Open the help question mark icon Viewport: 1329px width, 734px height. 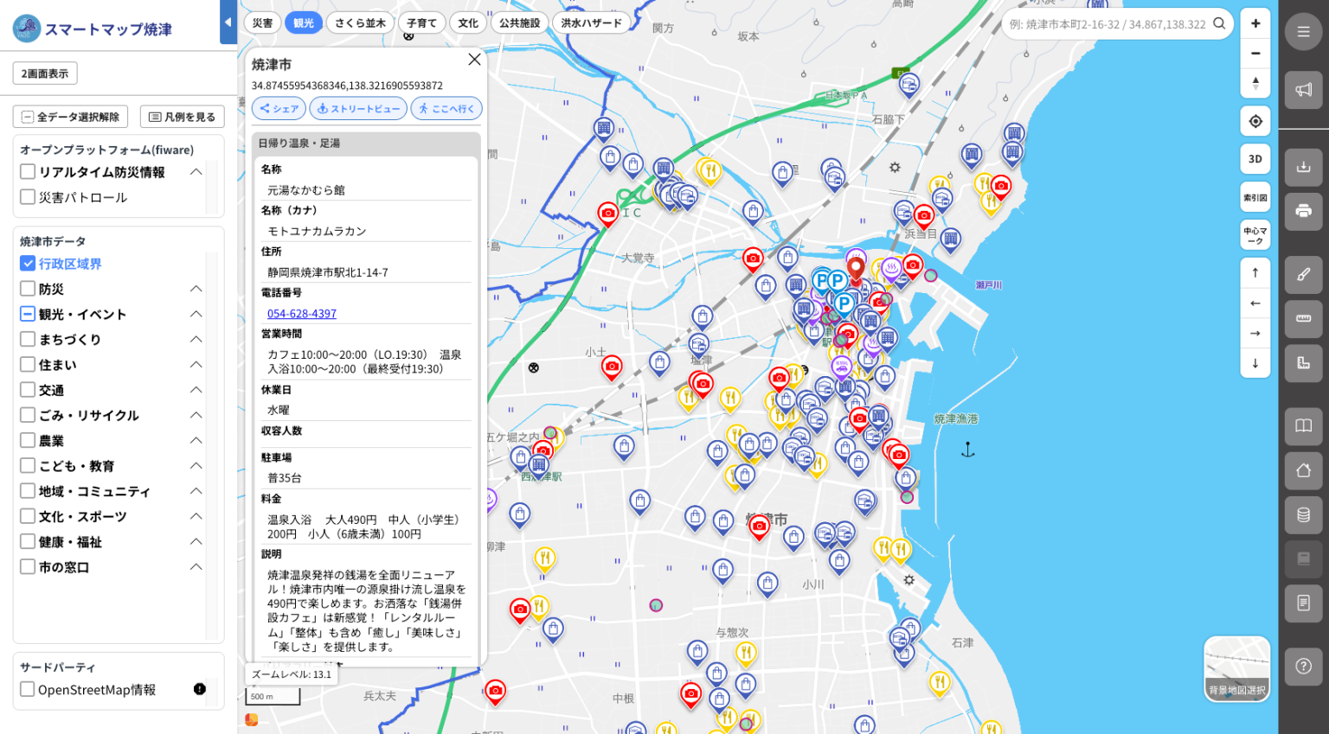1303,666
